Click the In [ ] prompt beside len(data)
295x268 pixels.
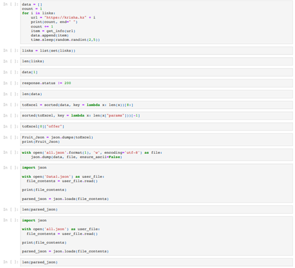11,94
